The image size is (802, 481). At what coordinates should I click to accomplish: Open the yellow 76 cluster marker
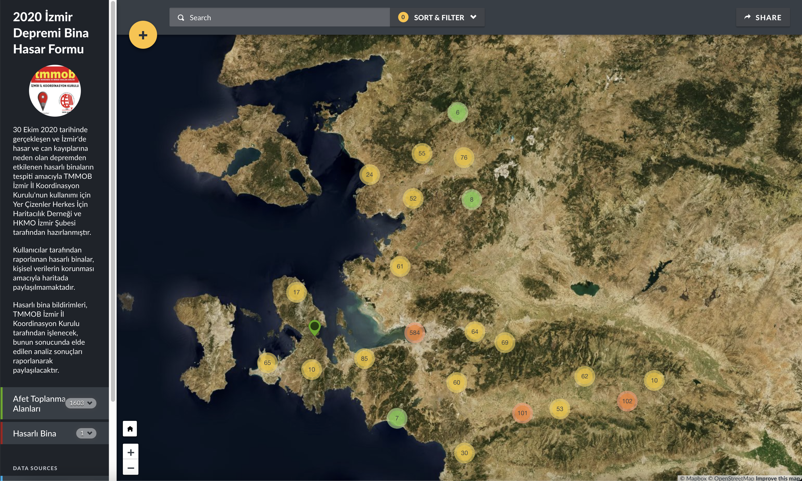tap(463, 158)
